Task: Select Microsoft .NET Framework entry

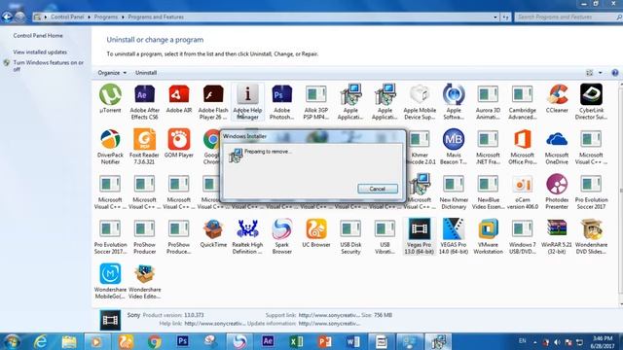Action: [x=488, y=147]
